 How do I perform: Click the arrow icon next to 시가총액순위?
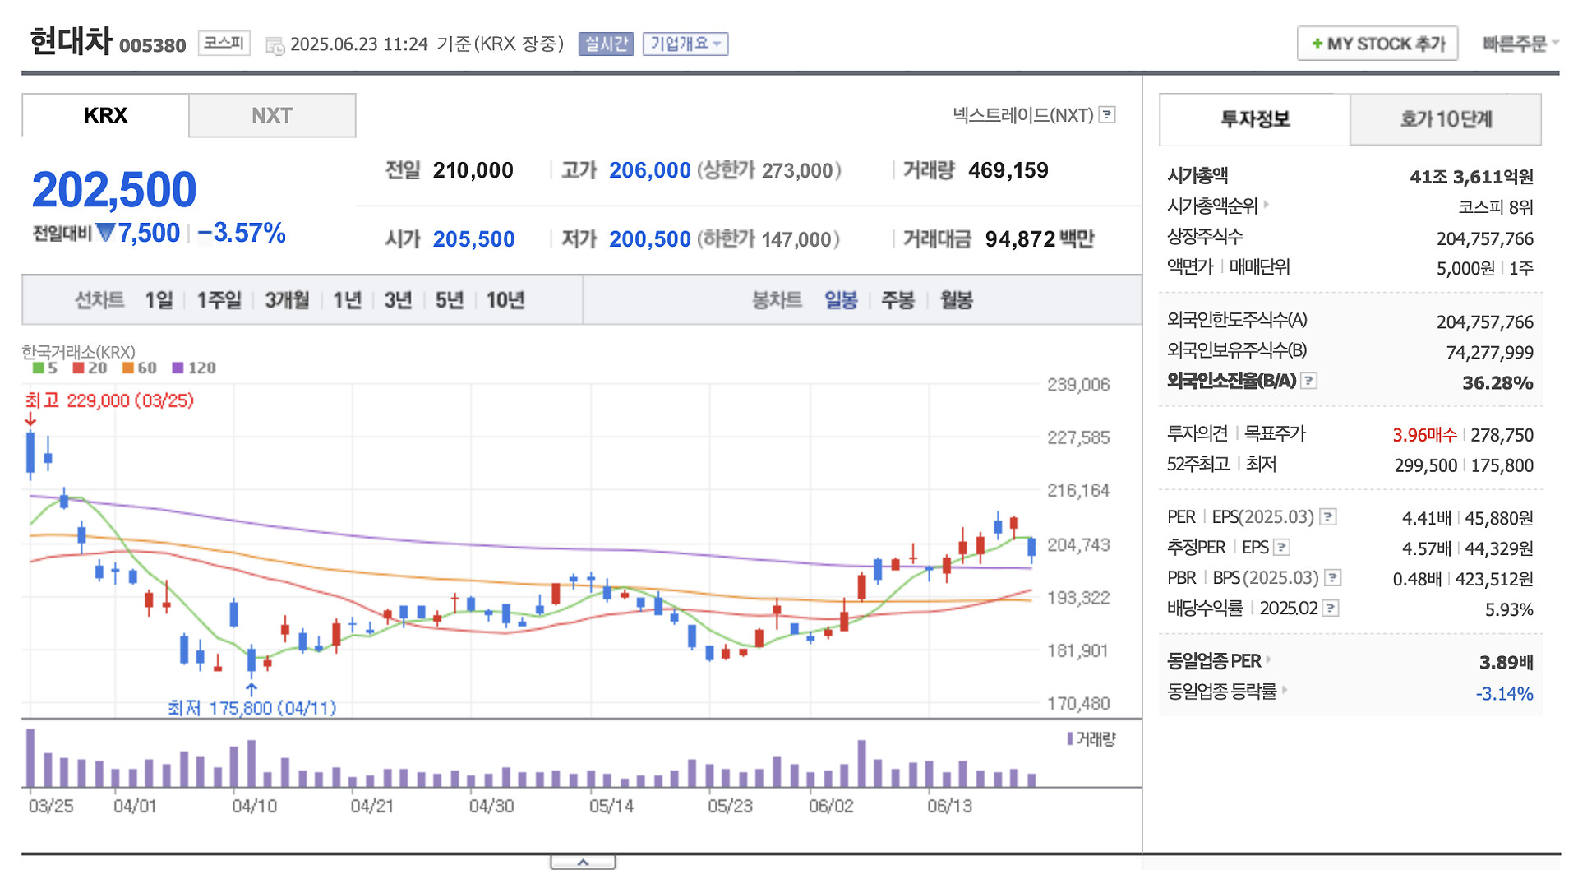coord(1267,205)
